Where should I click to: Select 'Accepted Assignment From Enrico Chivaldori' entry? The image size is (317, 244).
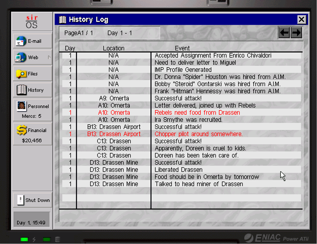pyautogui.click(x=213, y=55)
